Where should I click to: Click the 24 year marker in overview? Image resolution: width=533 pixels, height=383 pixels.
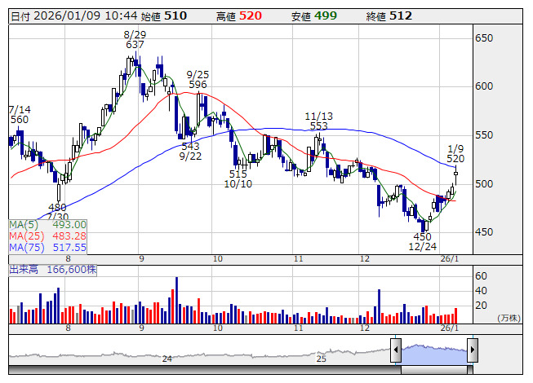point(167,359)
